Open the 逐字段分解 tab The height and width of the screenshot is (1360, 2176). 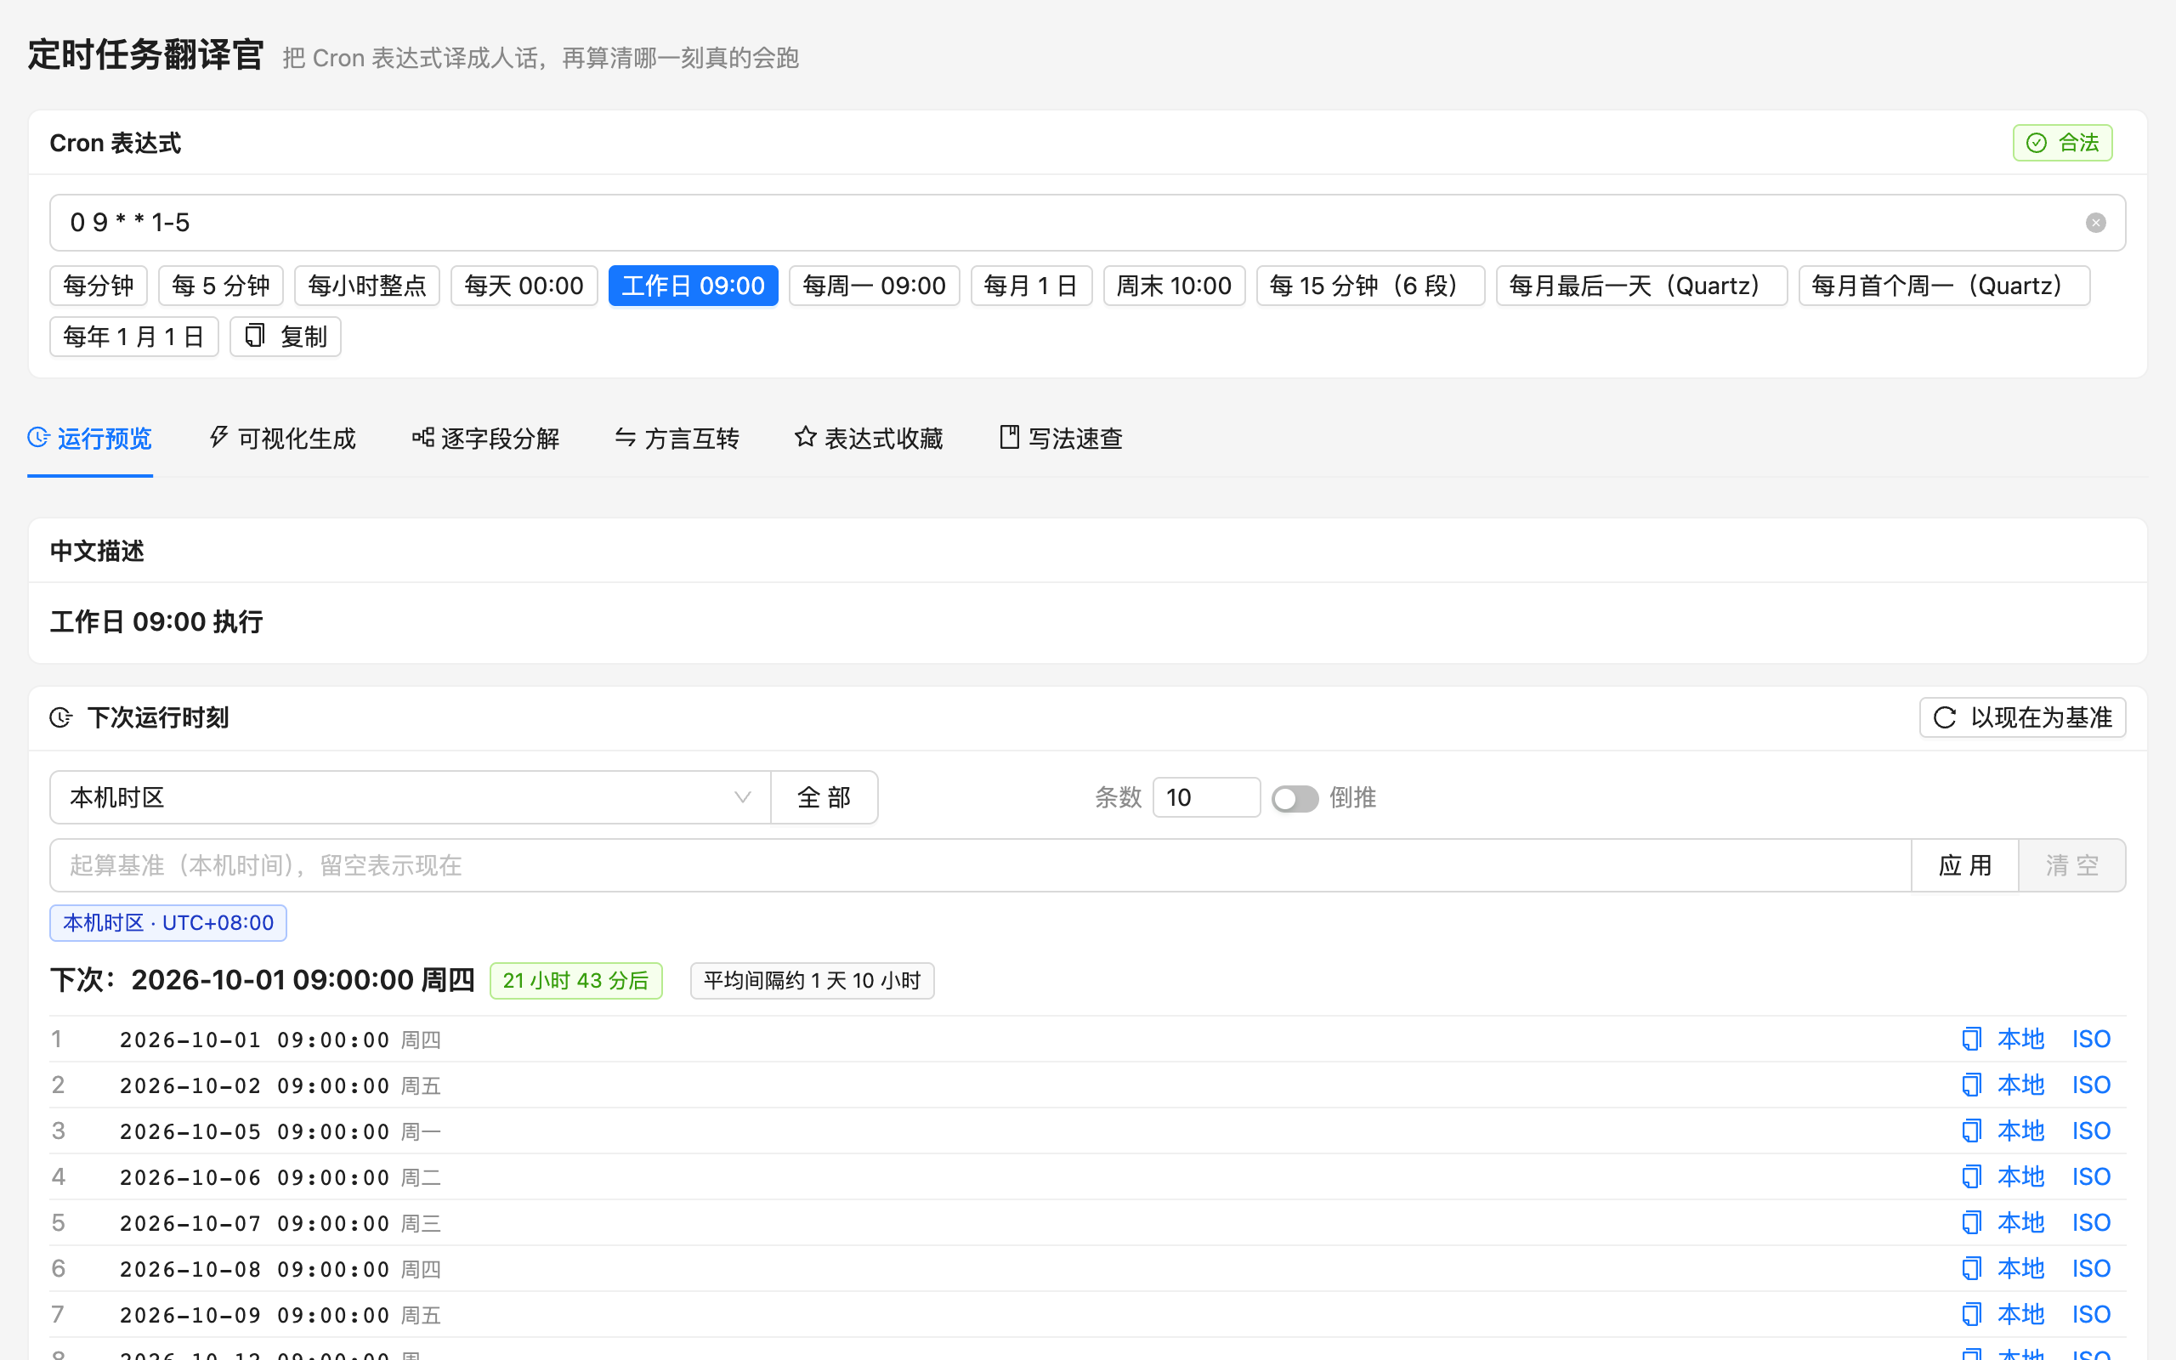click(485, 439)
